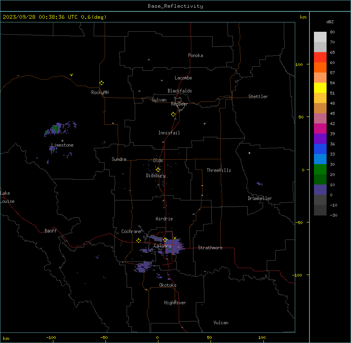Select the yellow 54 dBZ legend swatch
This screenshot has width=351, height=343.
click(x=320, y=88)
